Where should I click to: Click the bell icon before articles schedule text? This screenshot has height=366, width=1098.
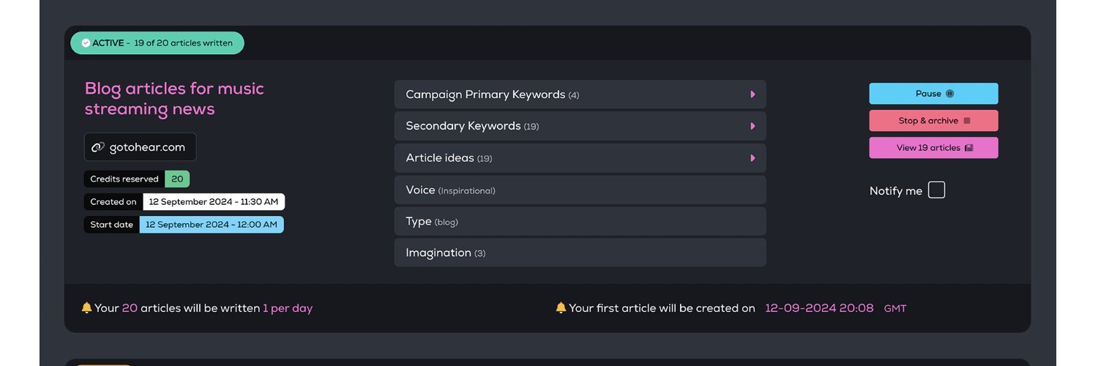[86, 308]
